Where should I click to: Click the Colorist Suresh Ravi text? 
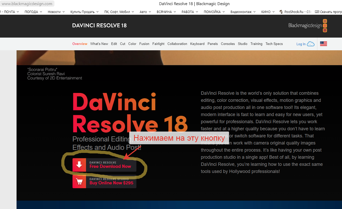point(46,74)
